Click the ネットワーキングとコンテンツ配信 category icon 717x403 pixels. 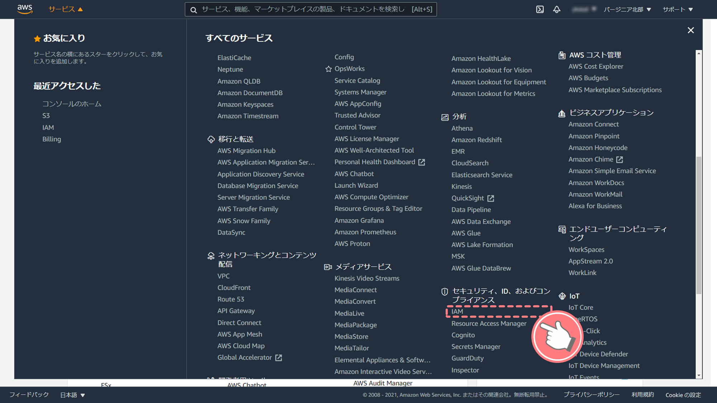pyautogui.click(x=211, y=256)
